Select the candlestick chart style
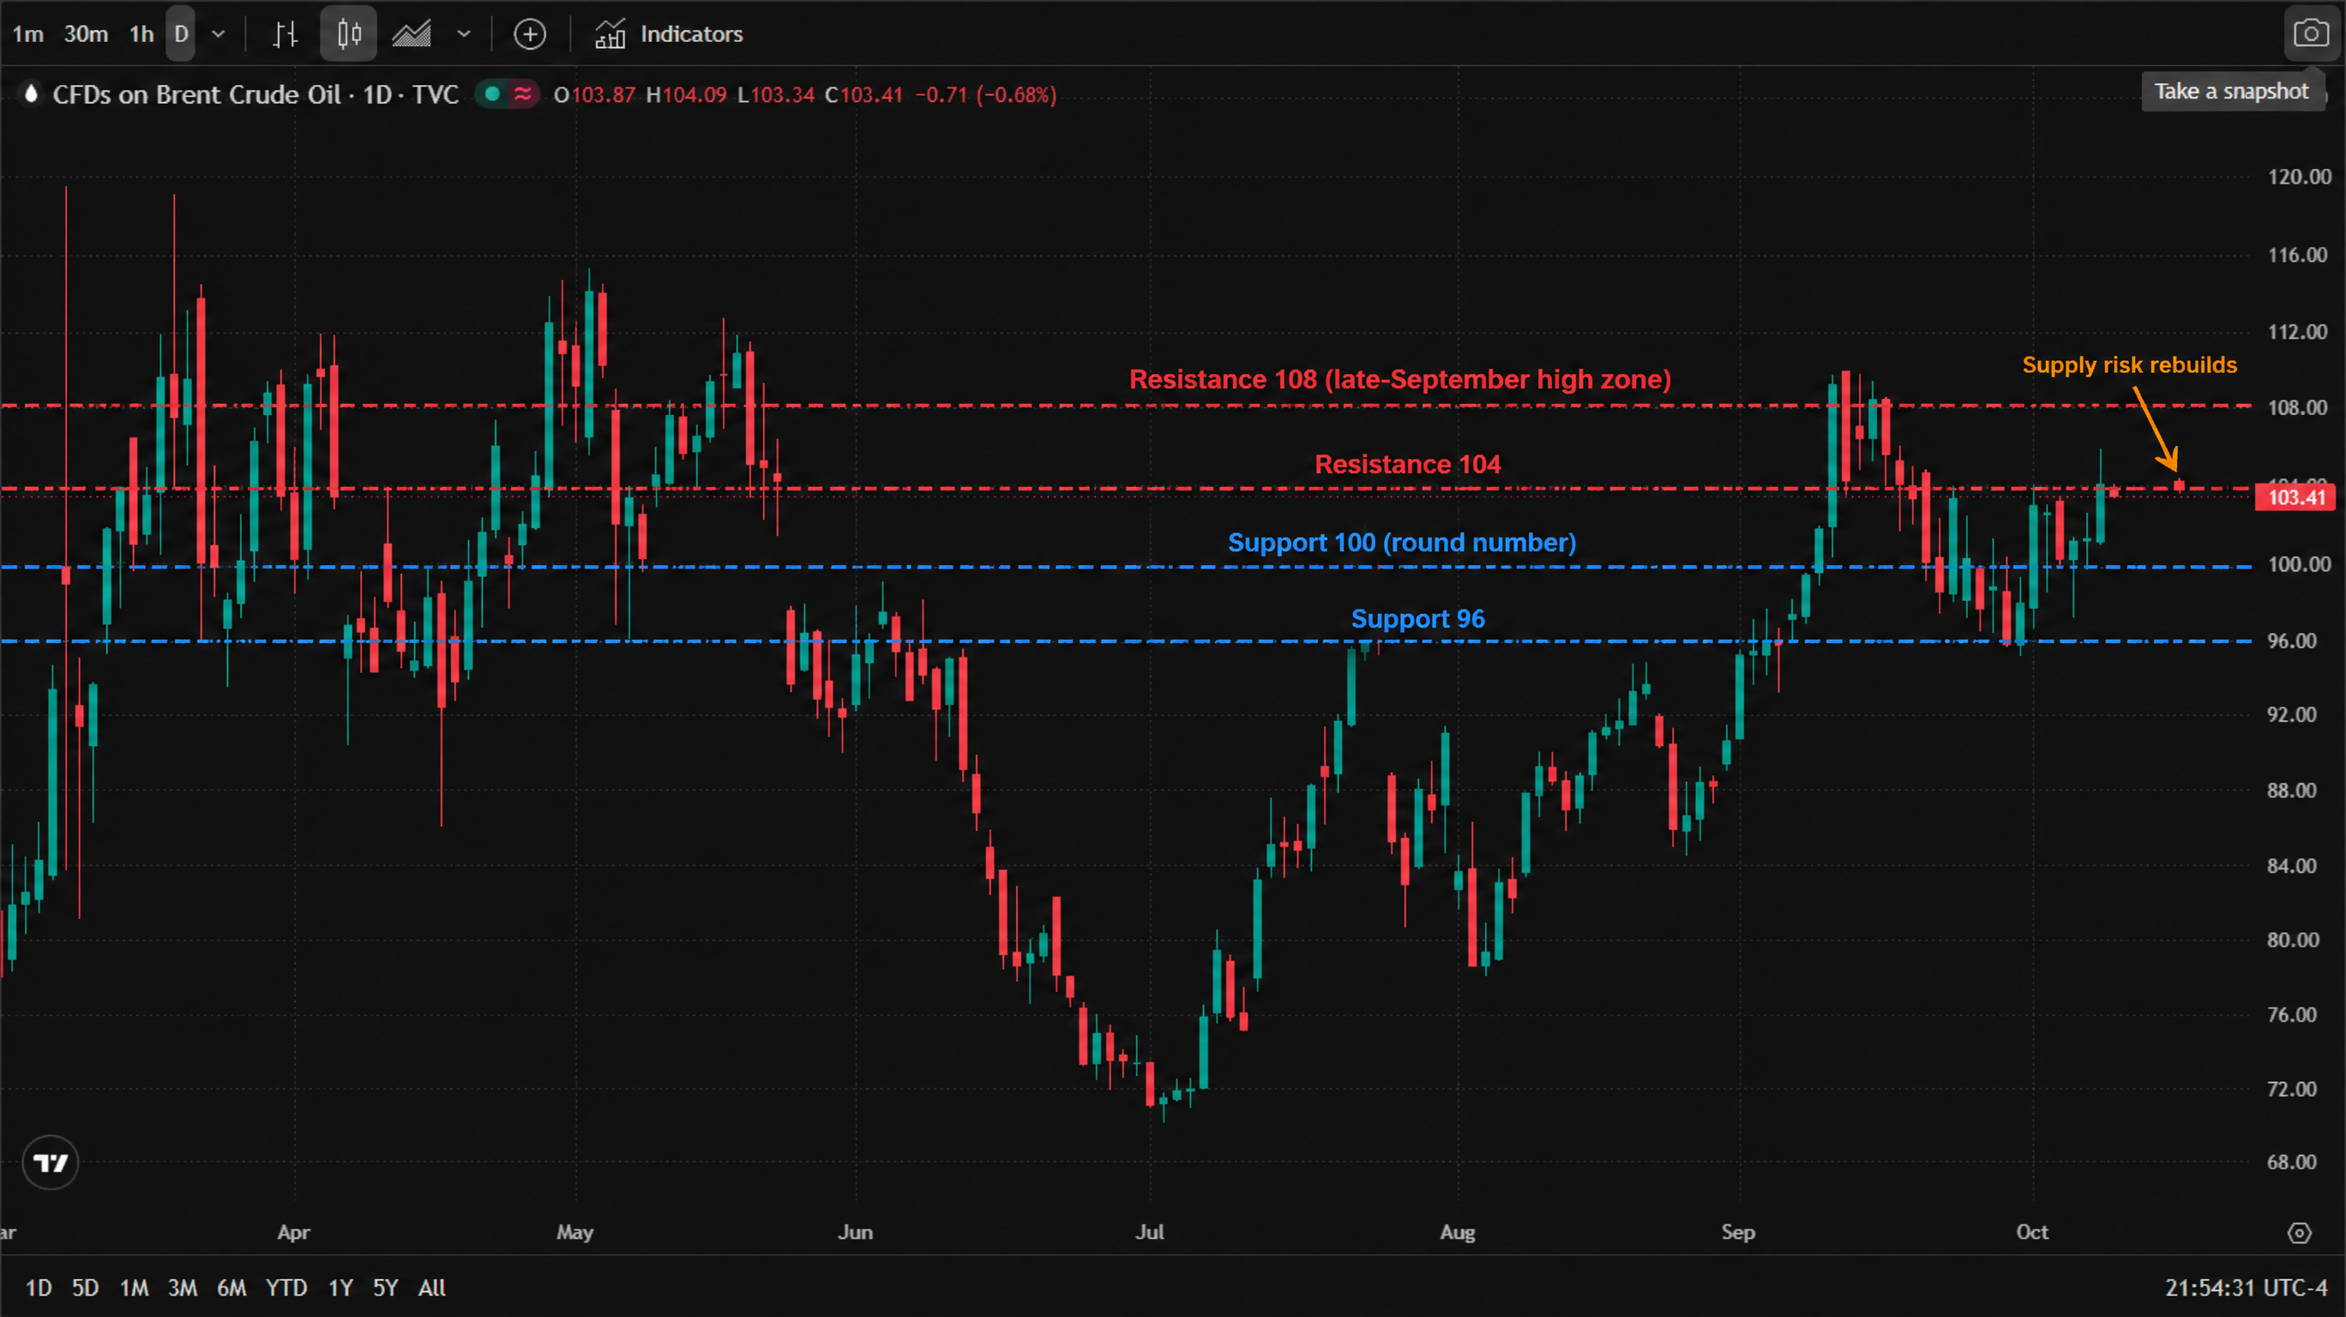Image resolution: width=2346 pixels, height=1317 pixels. [349, 33]
